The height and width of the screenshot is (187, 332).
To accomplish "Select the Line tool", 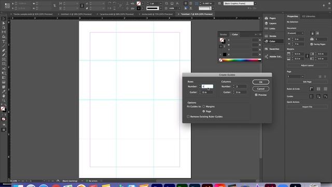I will (4, 46).
